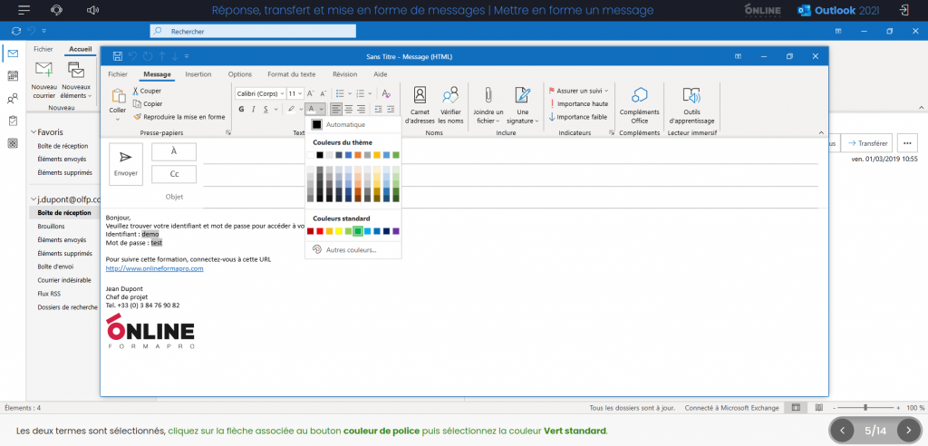Toggle Bold formatting button
This screenshot has height=446, width=928.
click(x=241, y=109)
